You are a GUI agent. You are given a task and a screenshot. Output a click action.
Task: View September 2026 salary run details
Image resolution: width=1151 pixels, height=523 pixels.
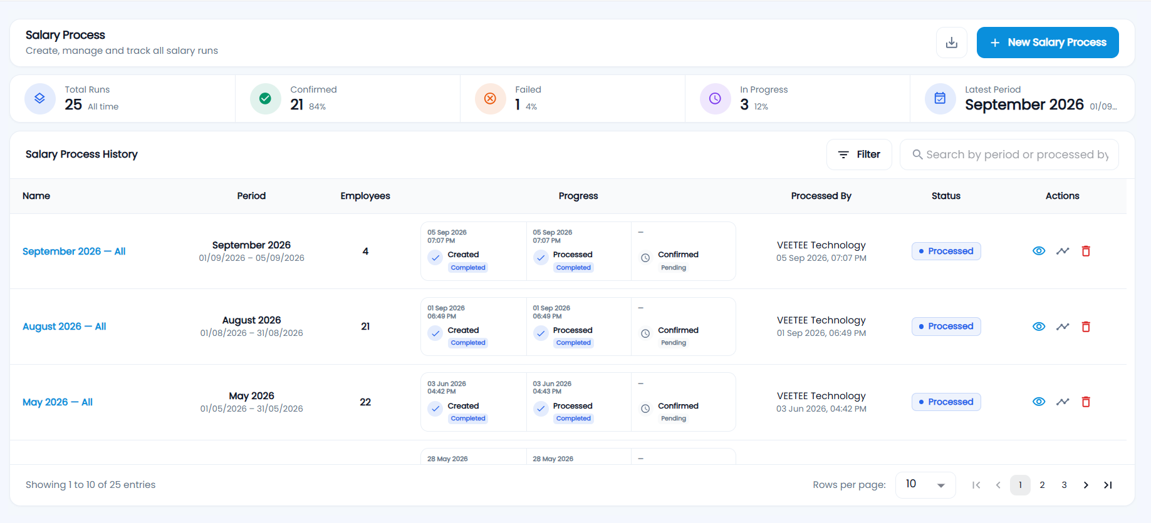click(1039, 251)
